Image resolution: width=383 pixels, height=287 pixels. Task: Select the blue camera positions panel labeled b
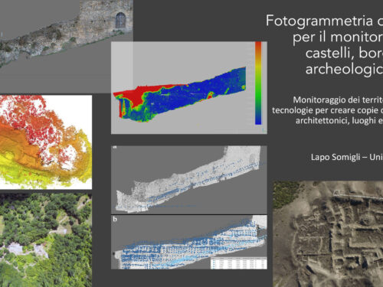pos(189,242)
